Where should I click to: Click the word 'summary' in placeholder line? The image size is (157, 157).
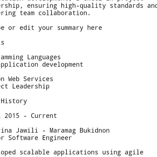[70, 28]
